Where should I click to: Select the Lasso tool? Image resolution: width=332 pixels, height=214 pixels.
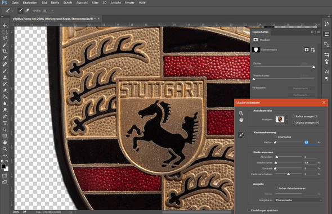point(5,38)
